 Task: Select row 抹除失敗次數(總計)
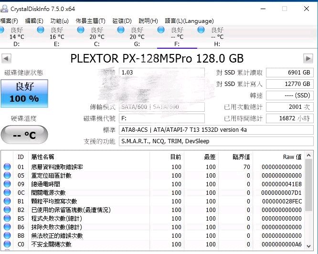(x=152, y=227)
